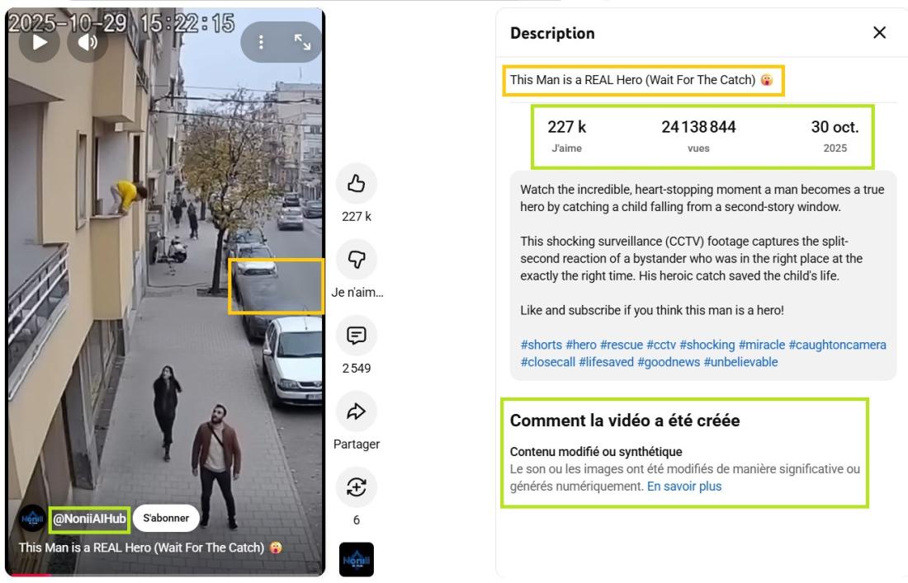Viewport: 908px width, 583px height.
Task: Open the #cctv hashtag
Action: pos(660,345)
